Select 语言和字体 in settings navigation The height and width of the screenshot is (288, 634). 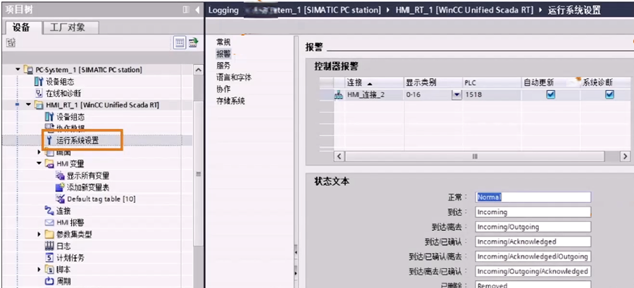tap(234, 77)
